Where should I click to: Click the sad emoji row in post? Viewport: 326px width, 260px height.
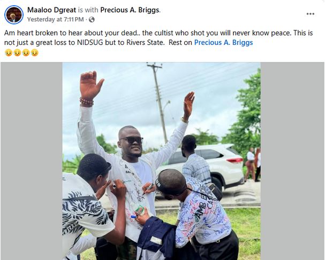coord(21,53)
